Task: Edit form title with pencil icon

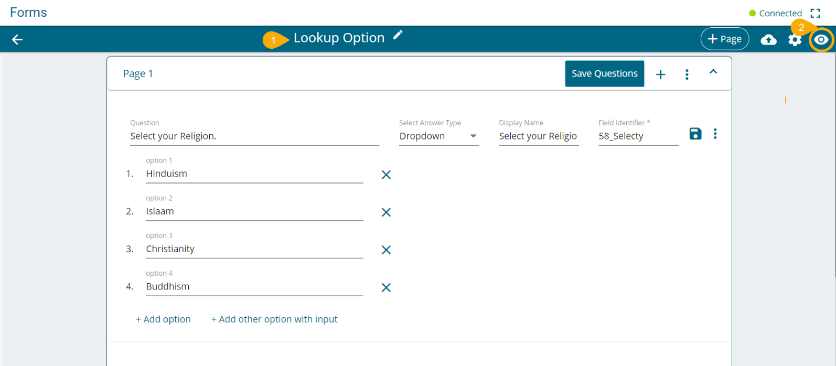Action: (x=398, y=35)
